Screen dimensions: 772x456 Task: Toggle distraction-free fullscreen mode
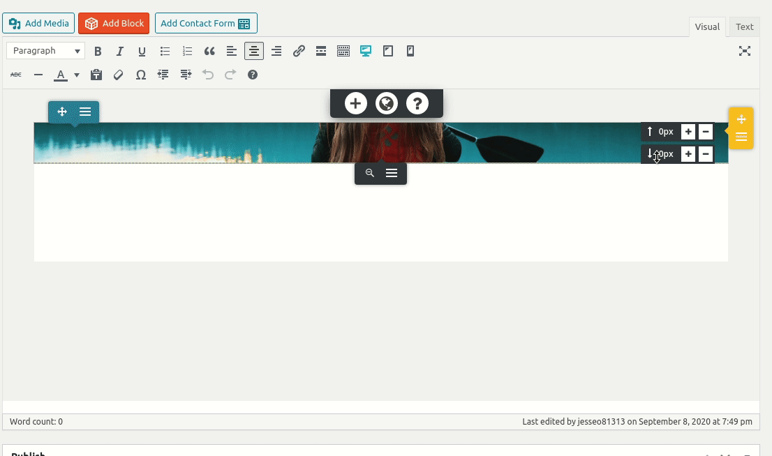pos(744,51)
